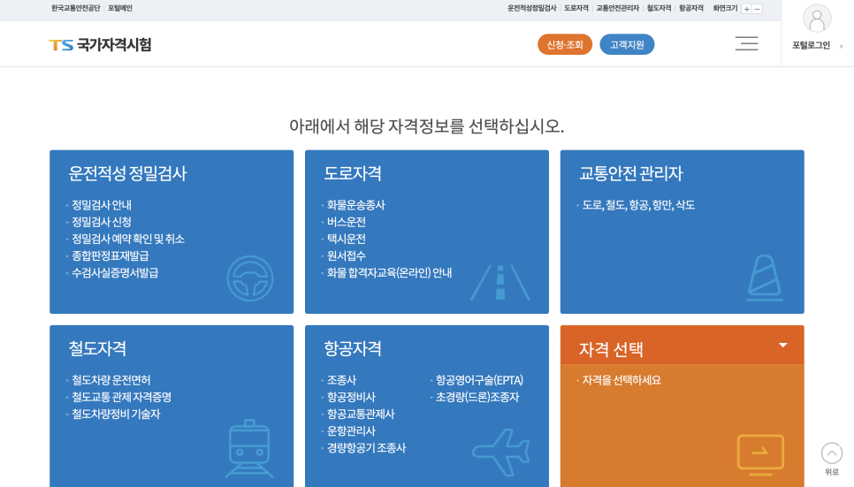
Task: Click the TS 국가자격시험 logo
Action: (100, 45)
